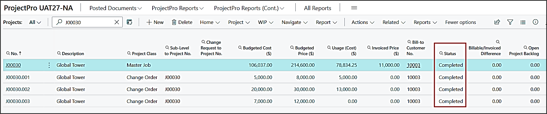This screenshot has height=114, width=547.
Task: Click Change Order cell in J00030.003 row
Action: [x=142, y=101]
